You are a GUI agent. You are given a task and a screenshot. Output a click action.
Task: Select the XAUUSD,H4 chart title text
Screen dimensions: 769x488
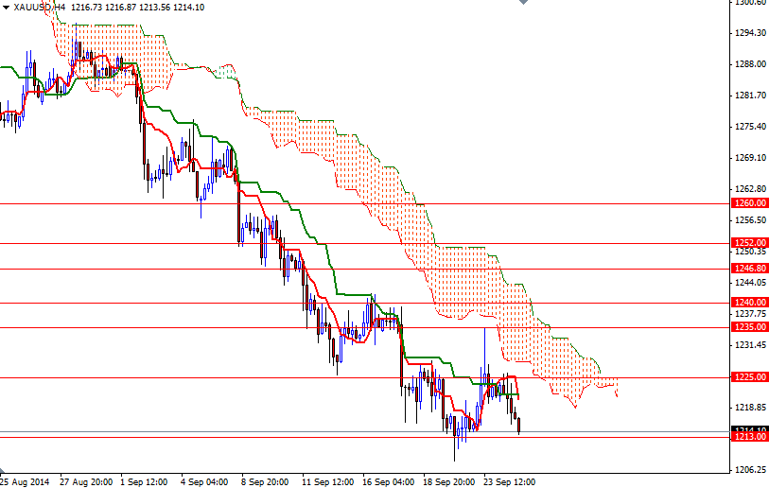[40, 8]
